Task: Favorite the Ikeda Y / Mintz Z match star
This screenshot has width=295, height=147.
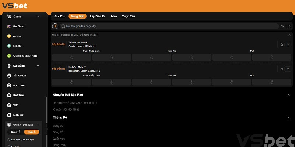Action: (282, 69)
